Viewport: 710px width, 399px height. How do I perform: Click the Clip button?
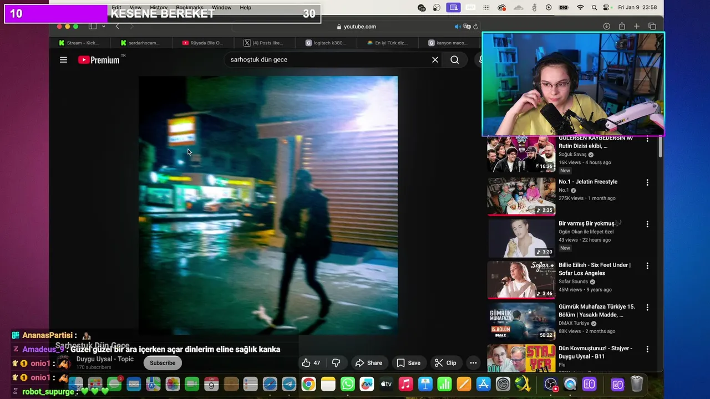[x=445, y=363]
